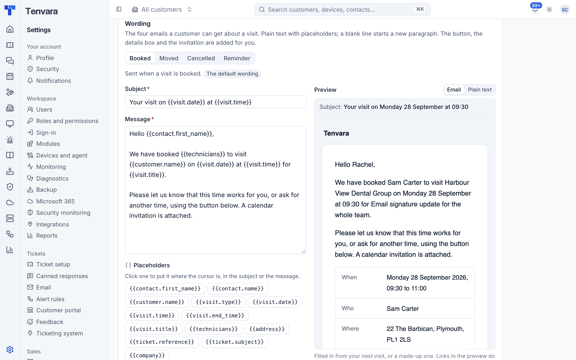Select the Plain text preview mode
This screenshot has height=360, width=576.
coord(479,90)
